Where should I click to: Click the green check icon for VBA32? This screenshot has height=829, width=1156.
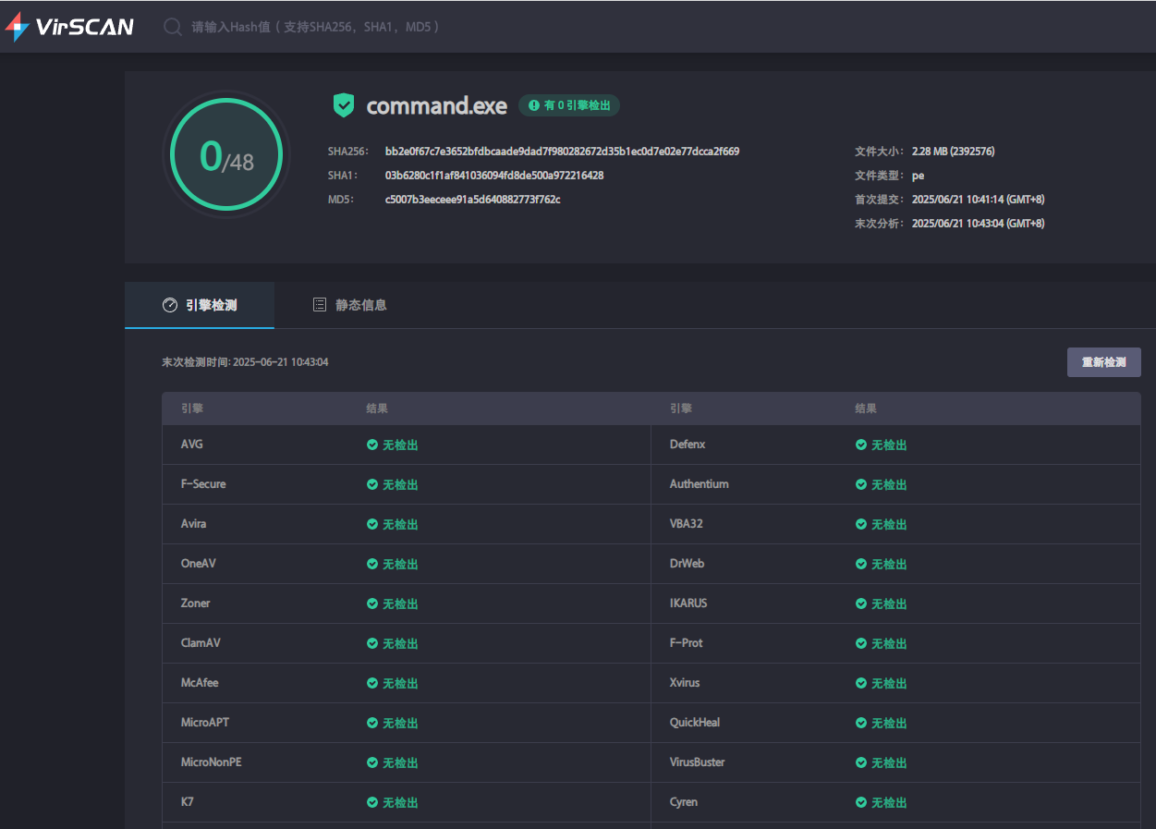tap(861, 524)
